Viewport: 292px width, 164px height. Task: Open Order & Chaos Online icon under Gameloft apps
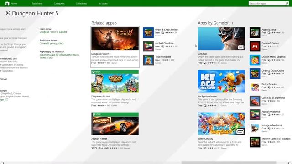[255, 74]
